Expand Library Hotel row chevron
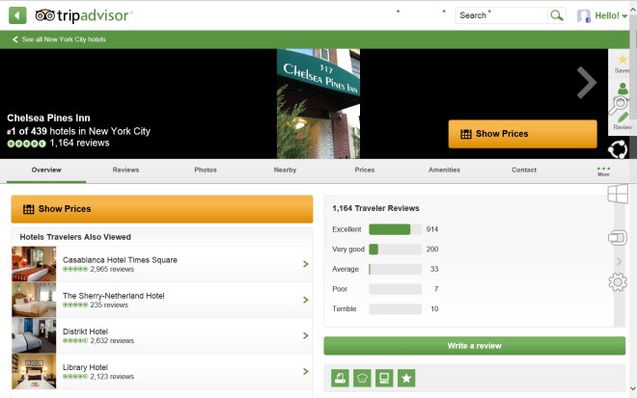Screen dimensions: 637x398 306,371
